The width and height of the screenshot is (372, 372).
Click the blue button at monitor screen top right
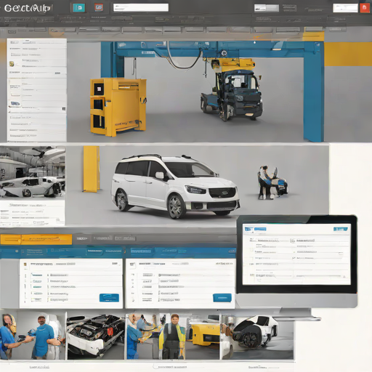(340, 229)
